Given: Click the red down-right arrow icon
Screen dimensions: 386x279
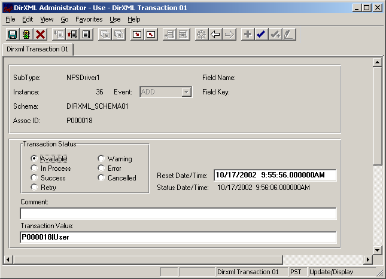Looking at the screenshot, I should (137, 35).
